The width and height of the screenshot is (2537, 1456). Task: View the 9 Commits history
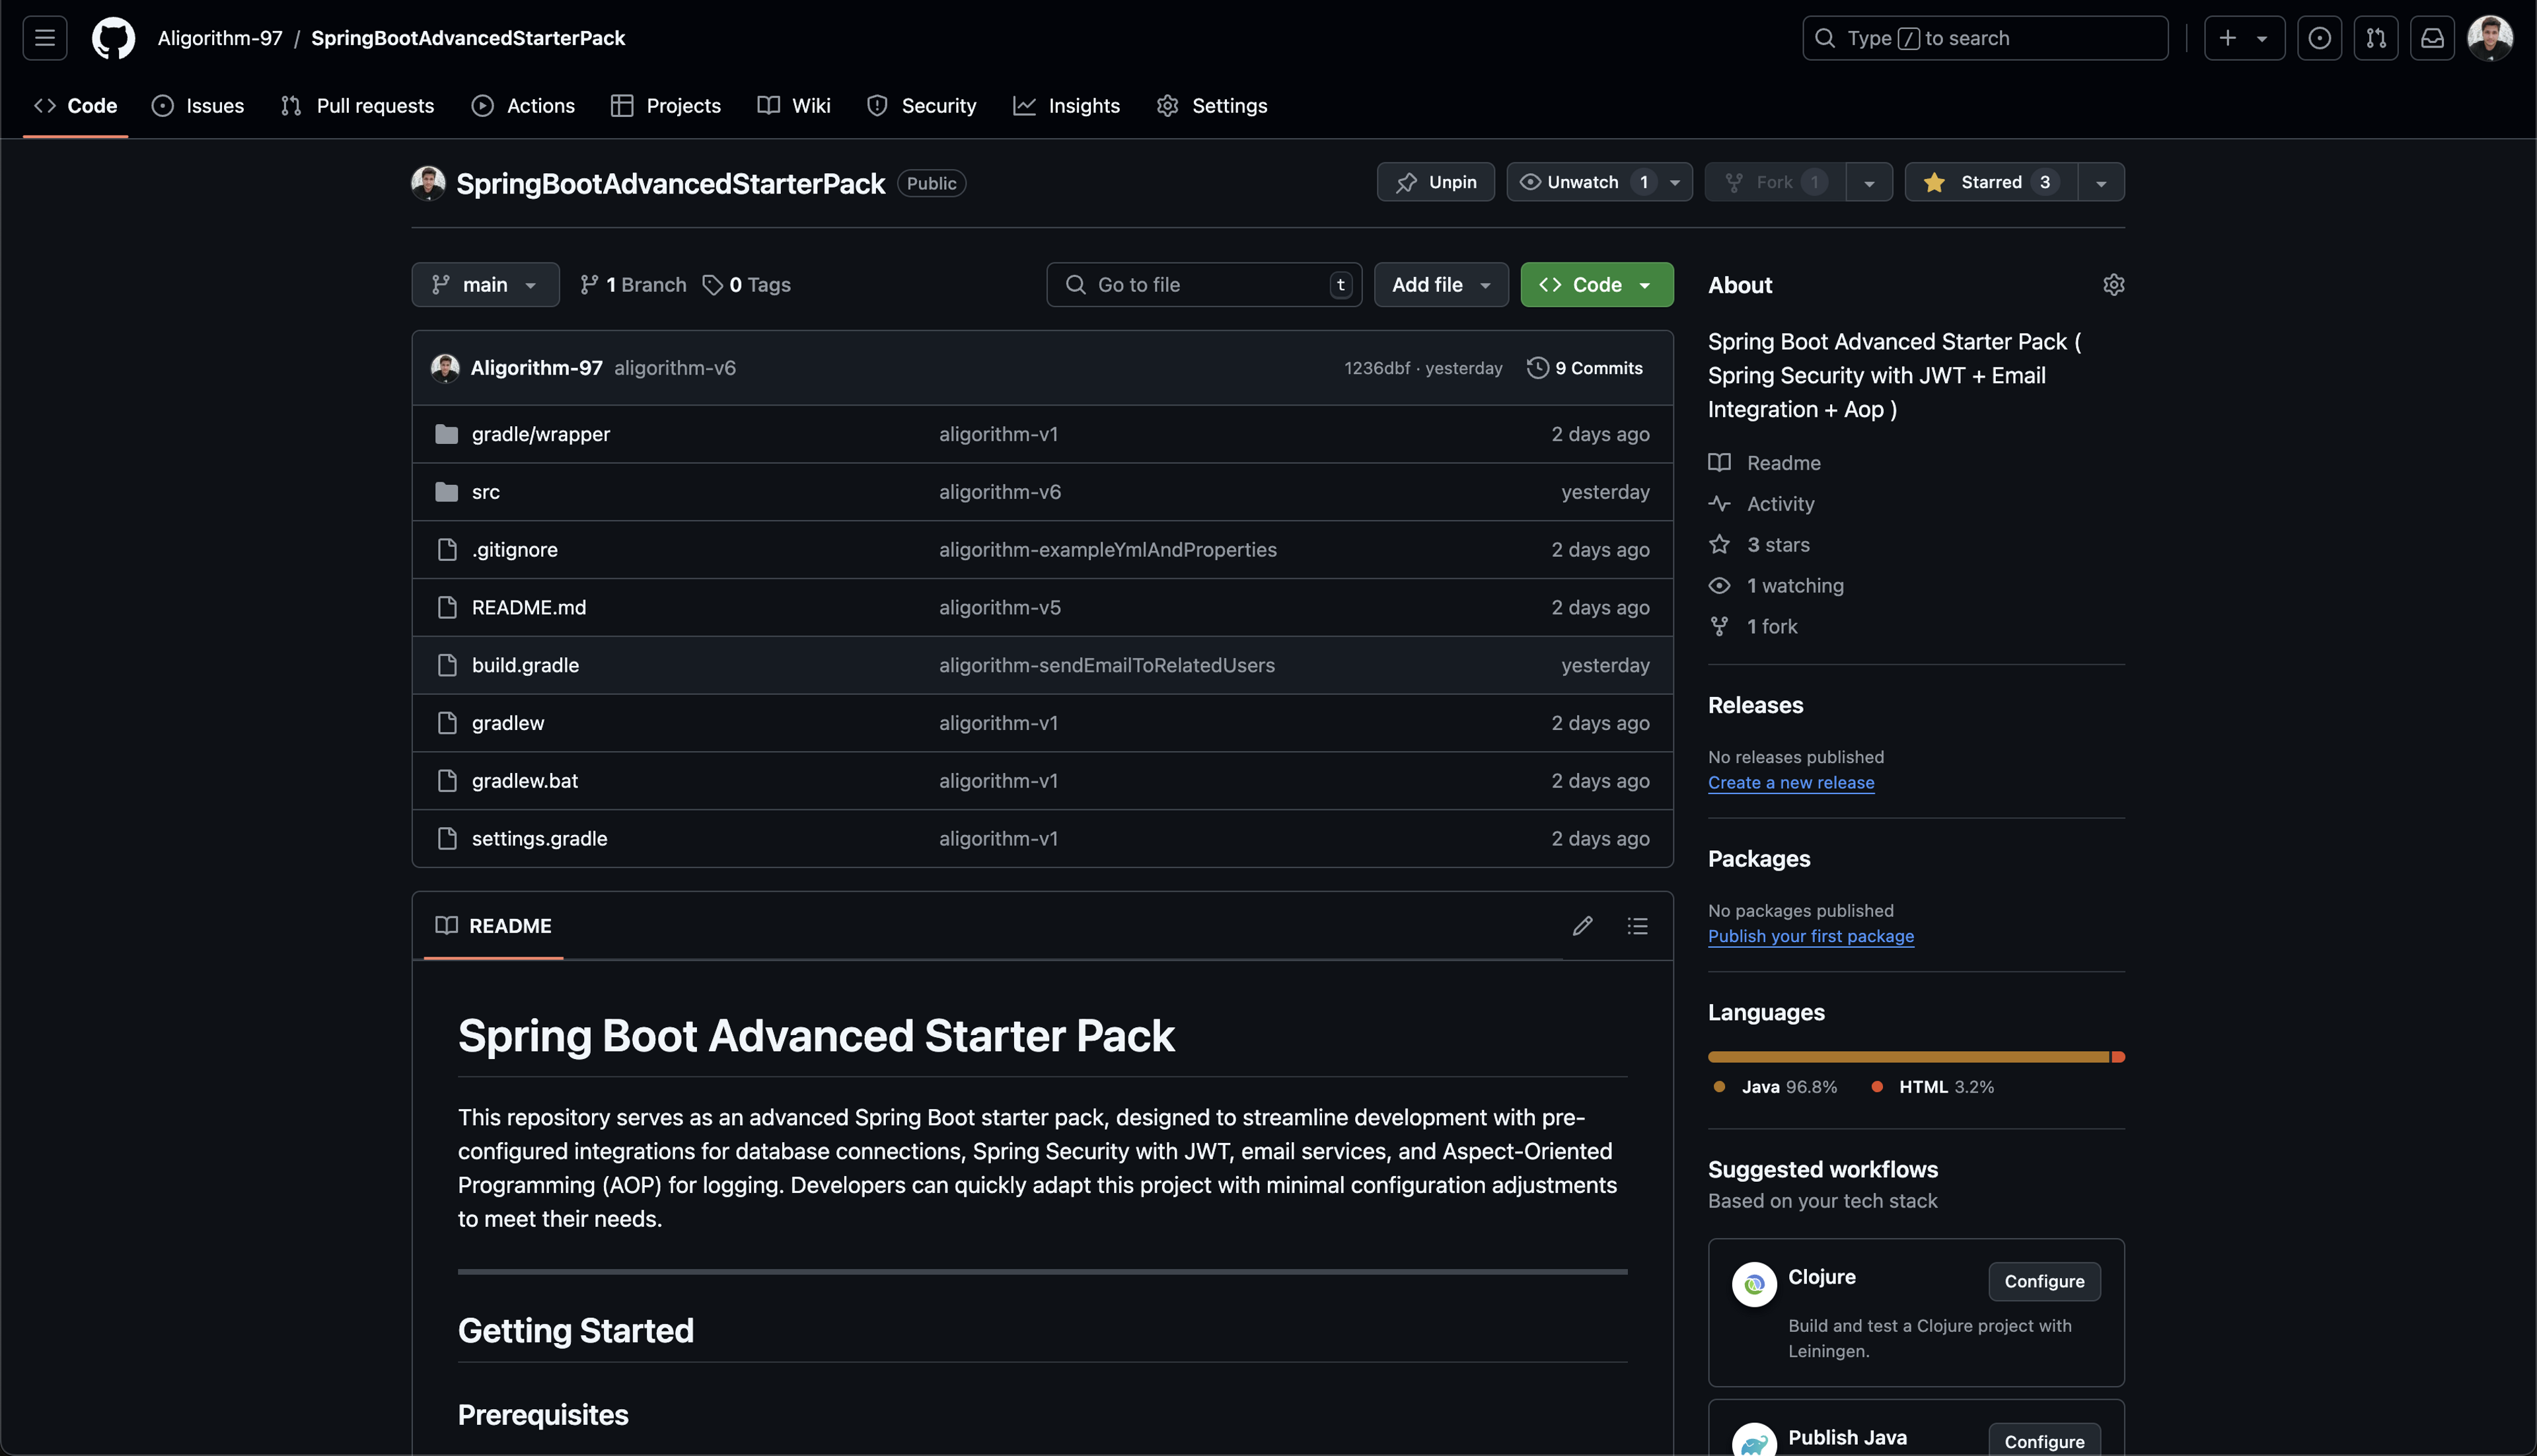1585,368
